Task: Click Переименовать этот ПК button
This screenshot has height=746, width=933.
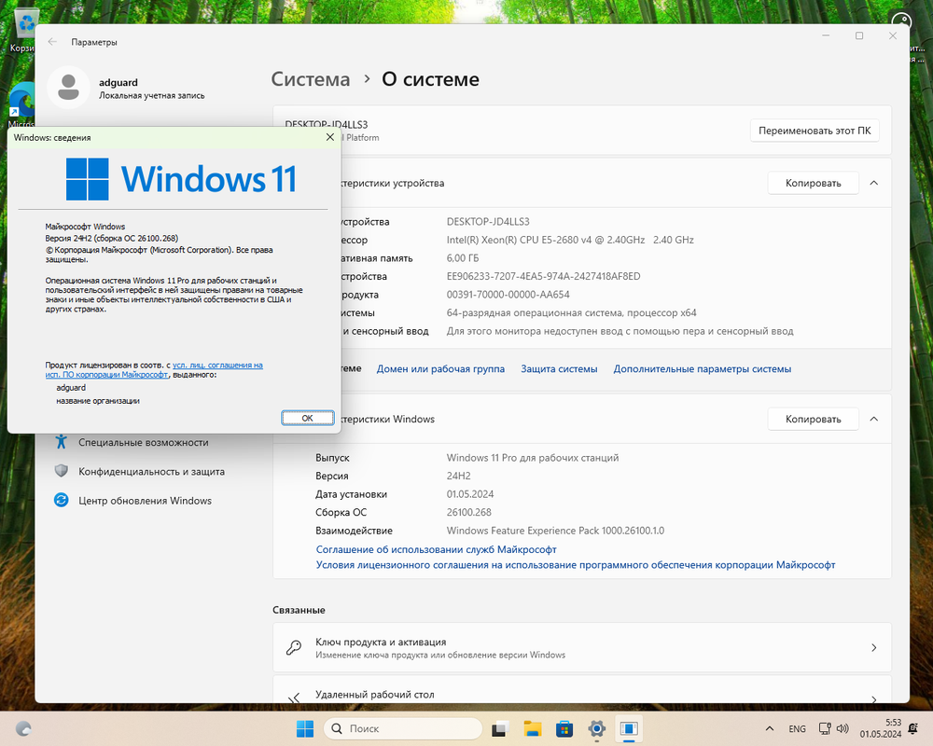Action: coord(814,131)
